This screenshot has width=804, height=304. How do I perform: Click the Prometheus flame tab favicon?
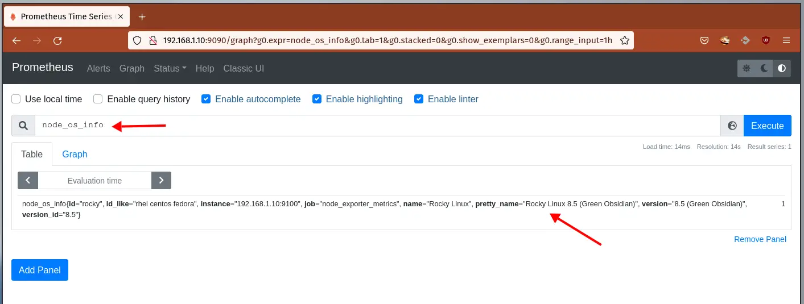(x=13, y=16)
